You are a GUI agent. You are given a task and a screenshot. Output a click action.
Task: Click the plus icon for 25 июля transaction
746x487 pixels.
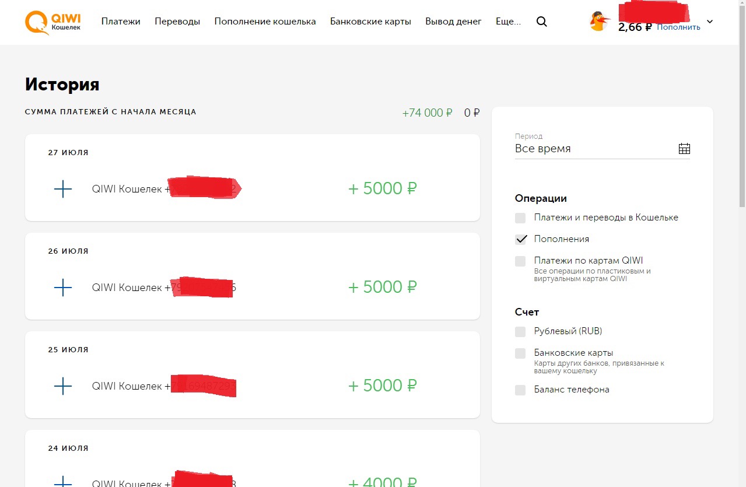62,386
